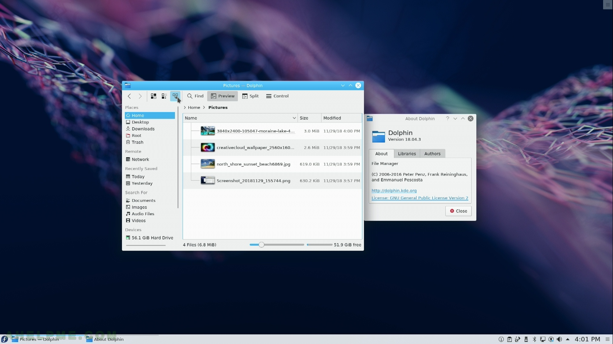Image resolution: width=613 pixels, height=344 pixels.
Task: Open the Bluetooth tray icon
Action: point(534,339)
